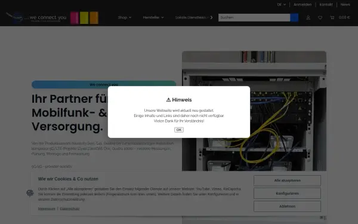Click the OK button in Hinweis dialog
The image size is (358, 224).
point(179,130)
